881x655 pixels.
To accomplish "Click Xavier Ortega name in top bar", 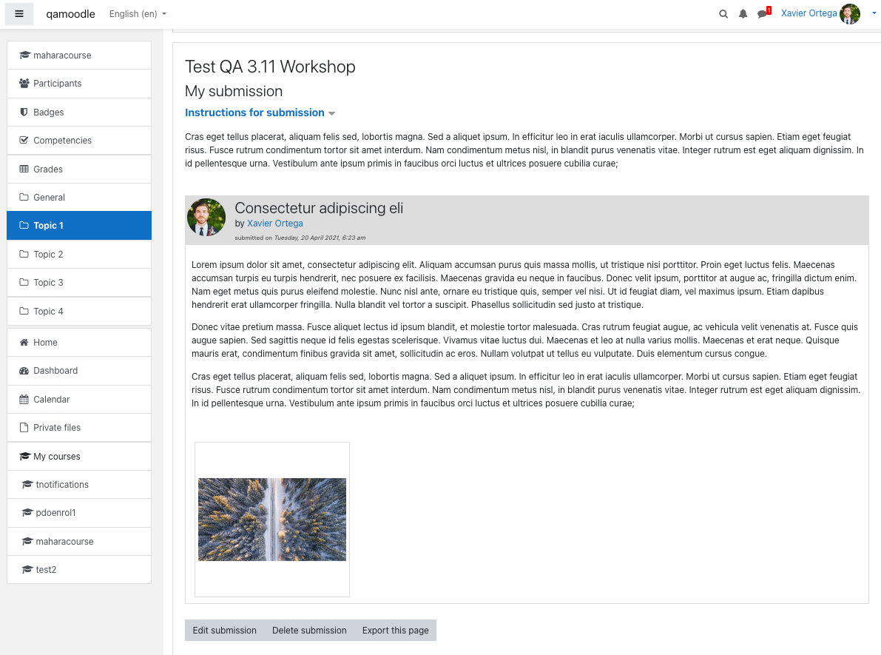I will click(x=809, y=13).
